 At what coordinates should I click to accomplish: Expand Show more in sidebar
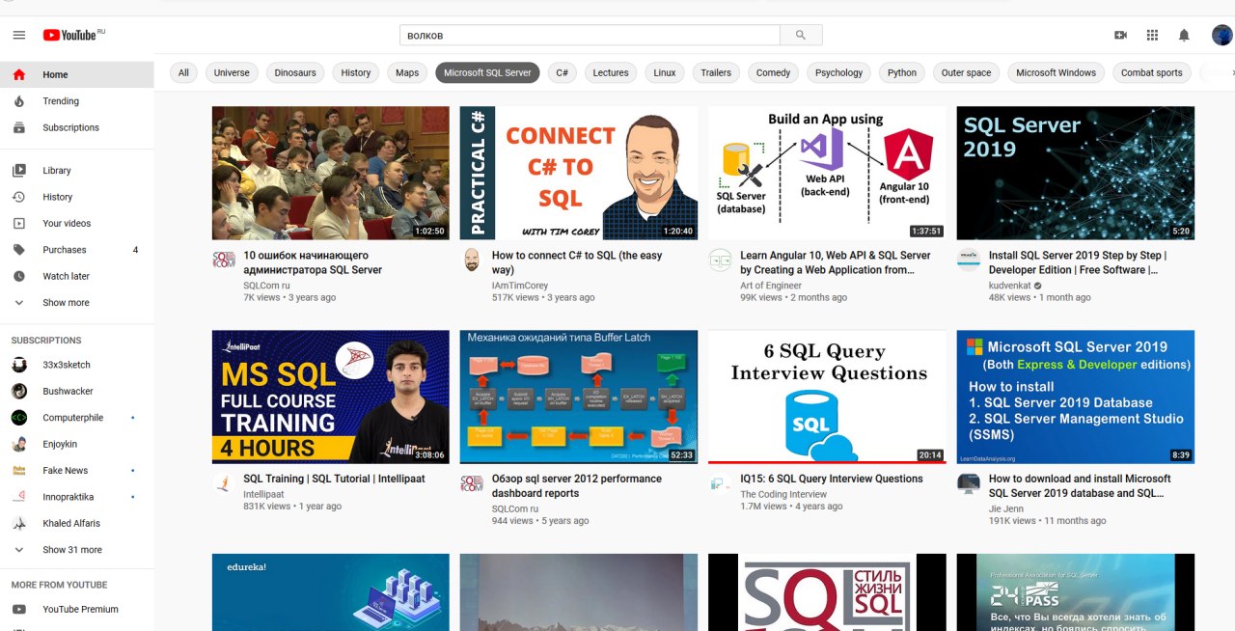click(77, 303)
